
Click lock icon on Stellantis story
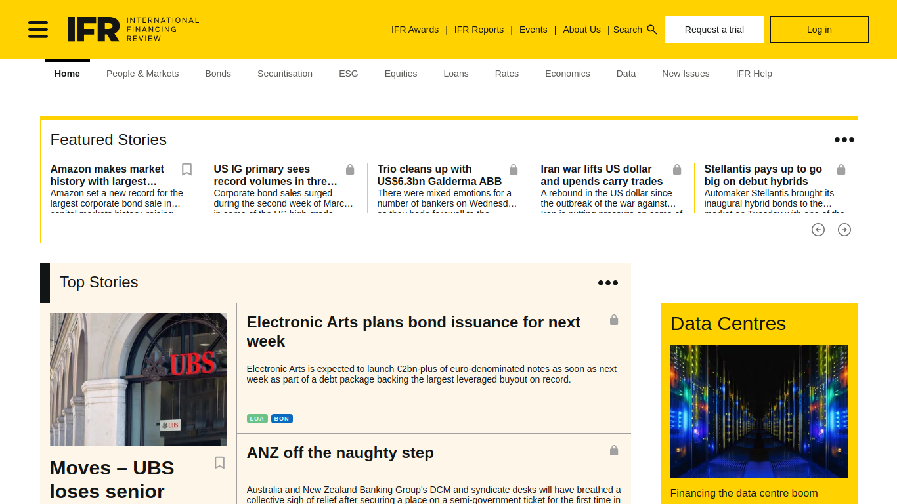pos(841,169)
